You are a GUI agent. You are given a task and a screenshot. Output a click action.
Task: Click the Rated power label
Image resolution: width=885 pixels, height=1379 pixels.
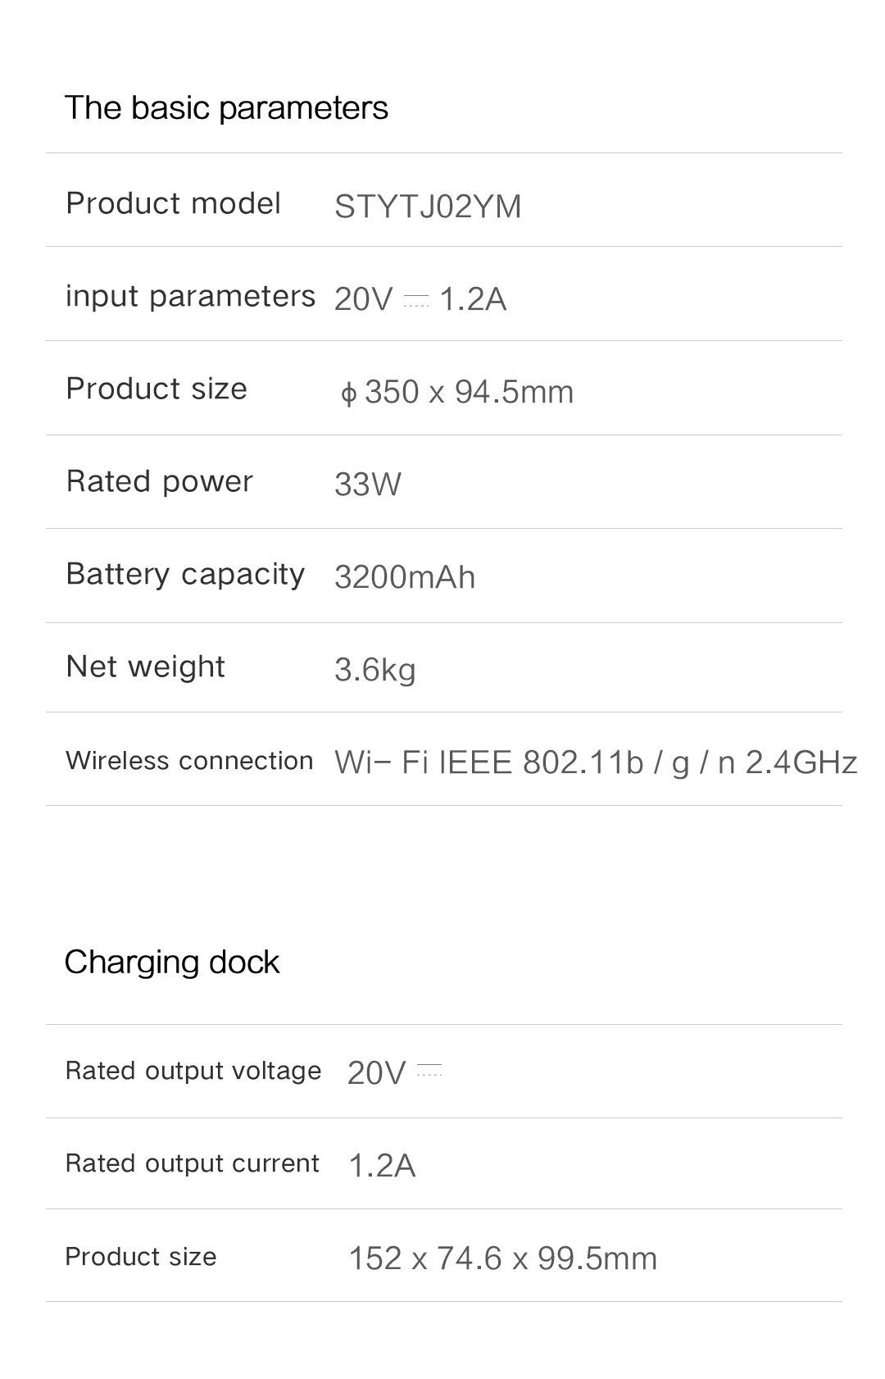[x=160, y=481]
